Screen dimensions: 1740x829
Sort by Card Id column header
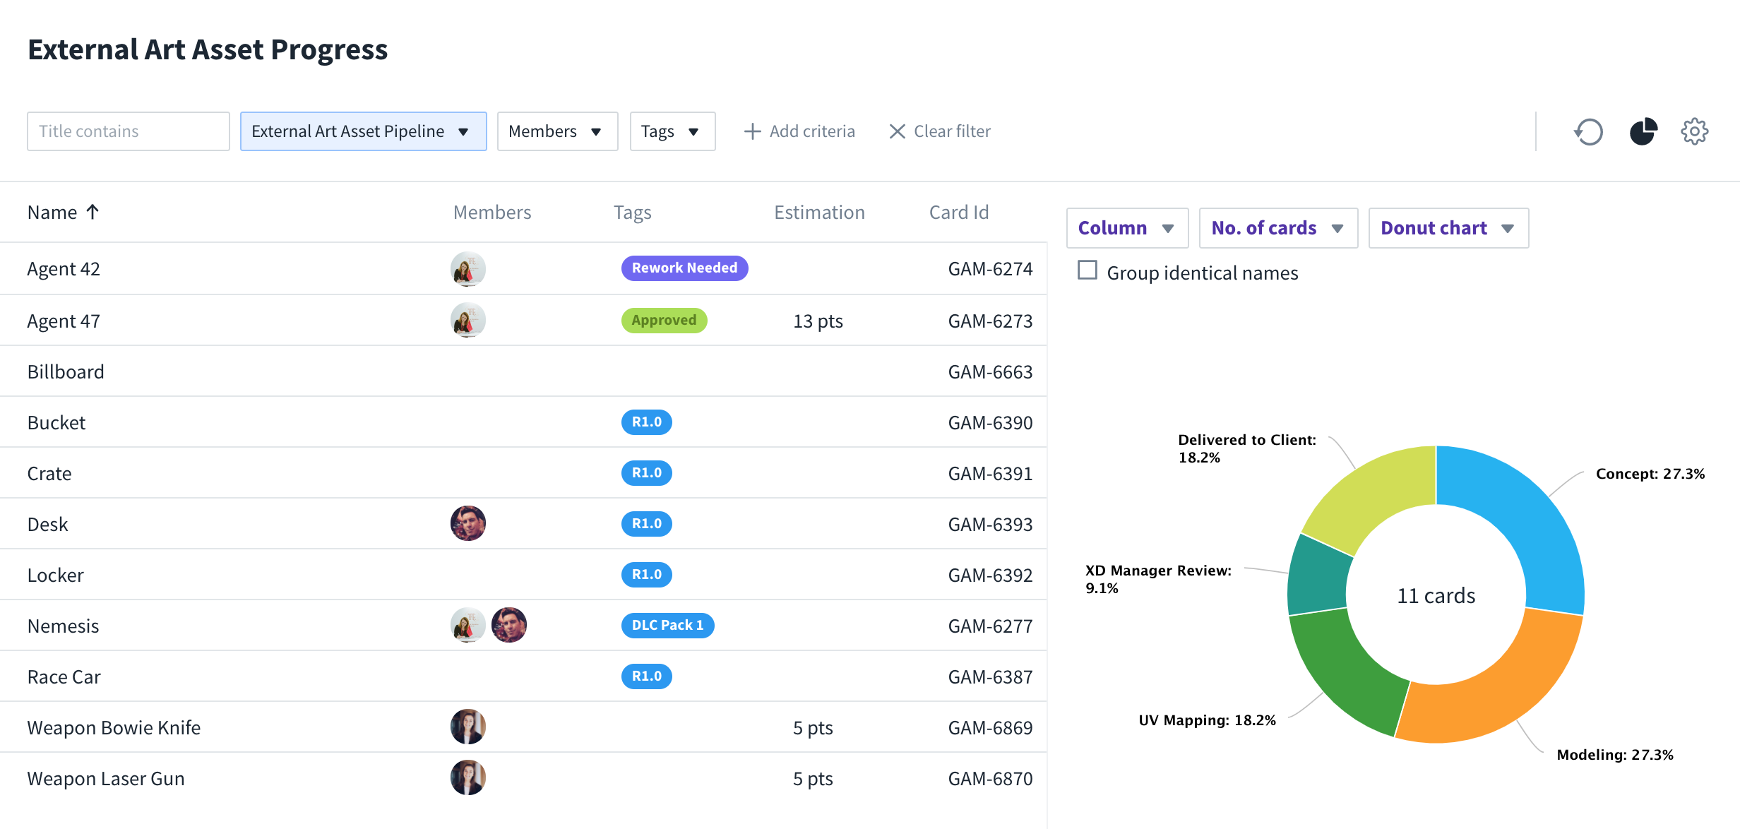(958, 213)
